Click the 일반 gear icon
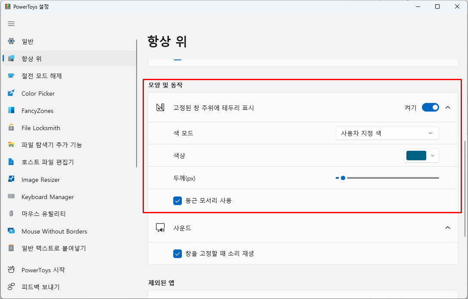This screenshot has width=468, height=299. click(11, 41)
